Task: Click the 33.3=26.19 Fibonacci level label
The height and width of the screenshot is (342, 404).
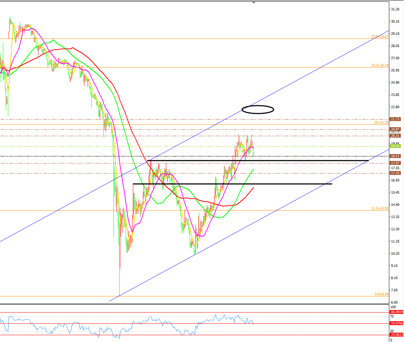Action: pyautogui.click(x=380, y=65)
